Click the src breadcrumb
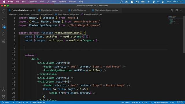The image size is (185, 104). (22, 14)
